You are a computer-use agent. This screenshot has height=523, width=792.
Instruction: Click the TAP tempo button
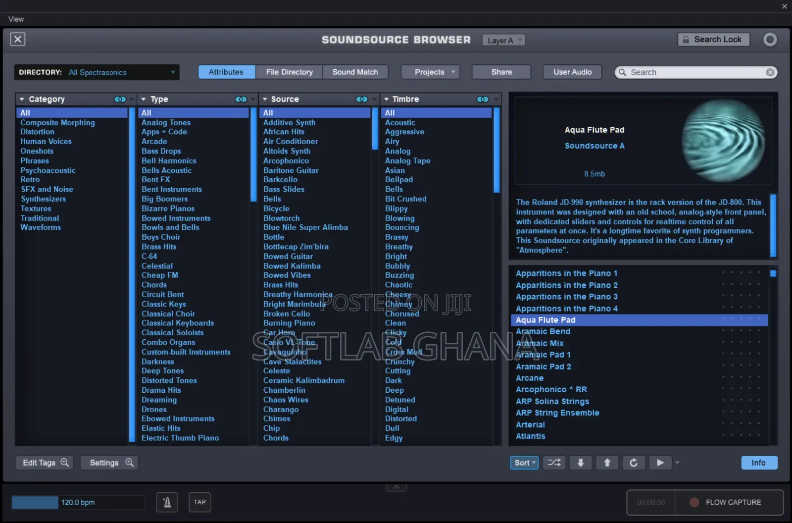(199, 502)
